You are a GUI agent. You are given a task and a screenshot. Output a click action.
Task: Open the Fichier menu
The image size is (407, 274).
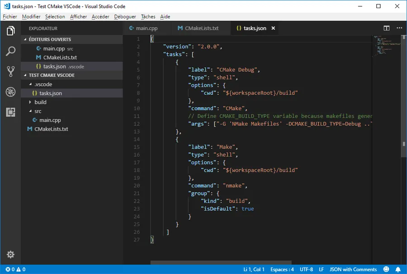10,17
